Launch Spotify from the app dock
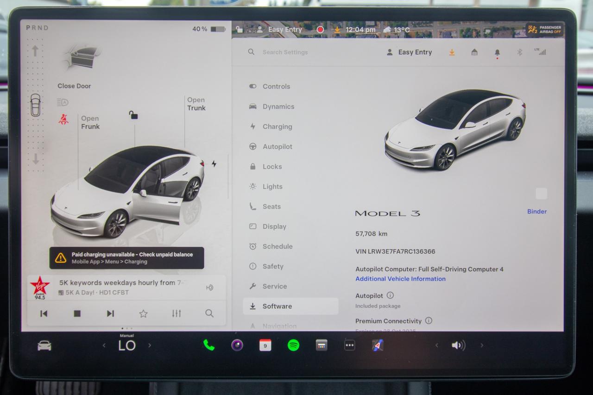The width and height of the screenshot is (593, 395). point(293,345)
